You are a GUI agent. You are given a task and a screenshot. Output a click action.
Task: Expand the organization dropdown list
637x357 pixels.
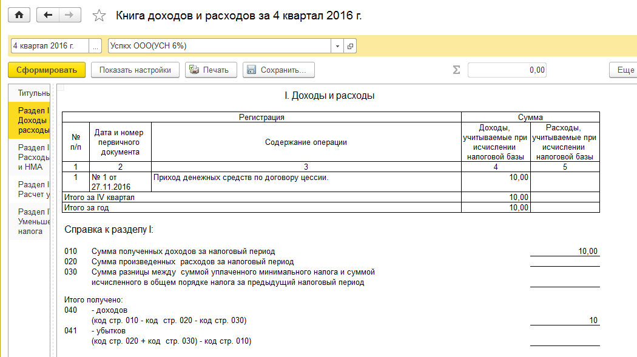point(337,46)
